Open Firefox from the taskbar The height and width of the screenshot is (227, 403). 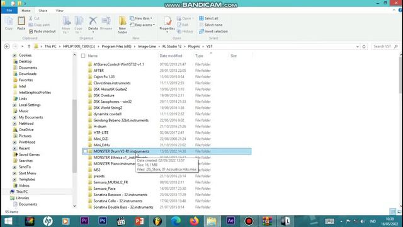click(x=194, y=221)
